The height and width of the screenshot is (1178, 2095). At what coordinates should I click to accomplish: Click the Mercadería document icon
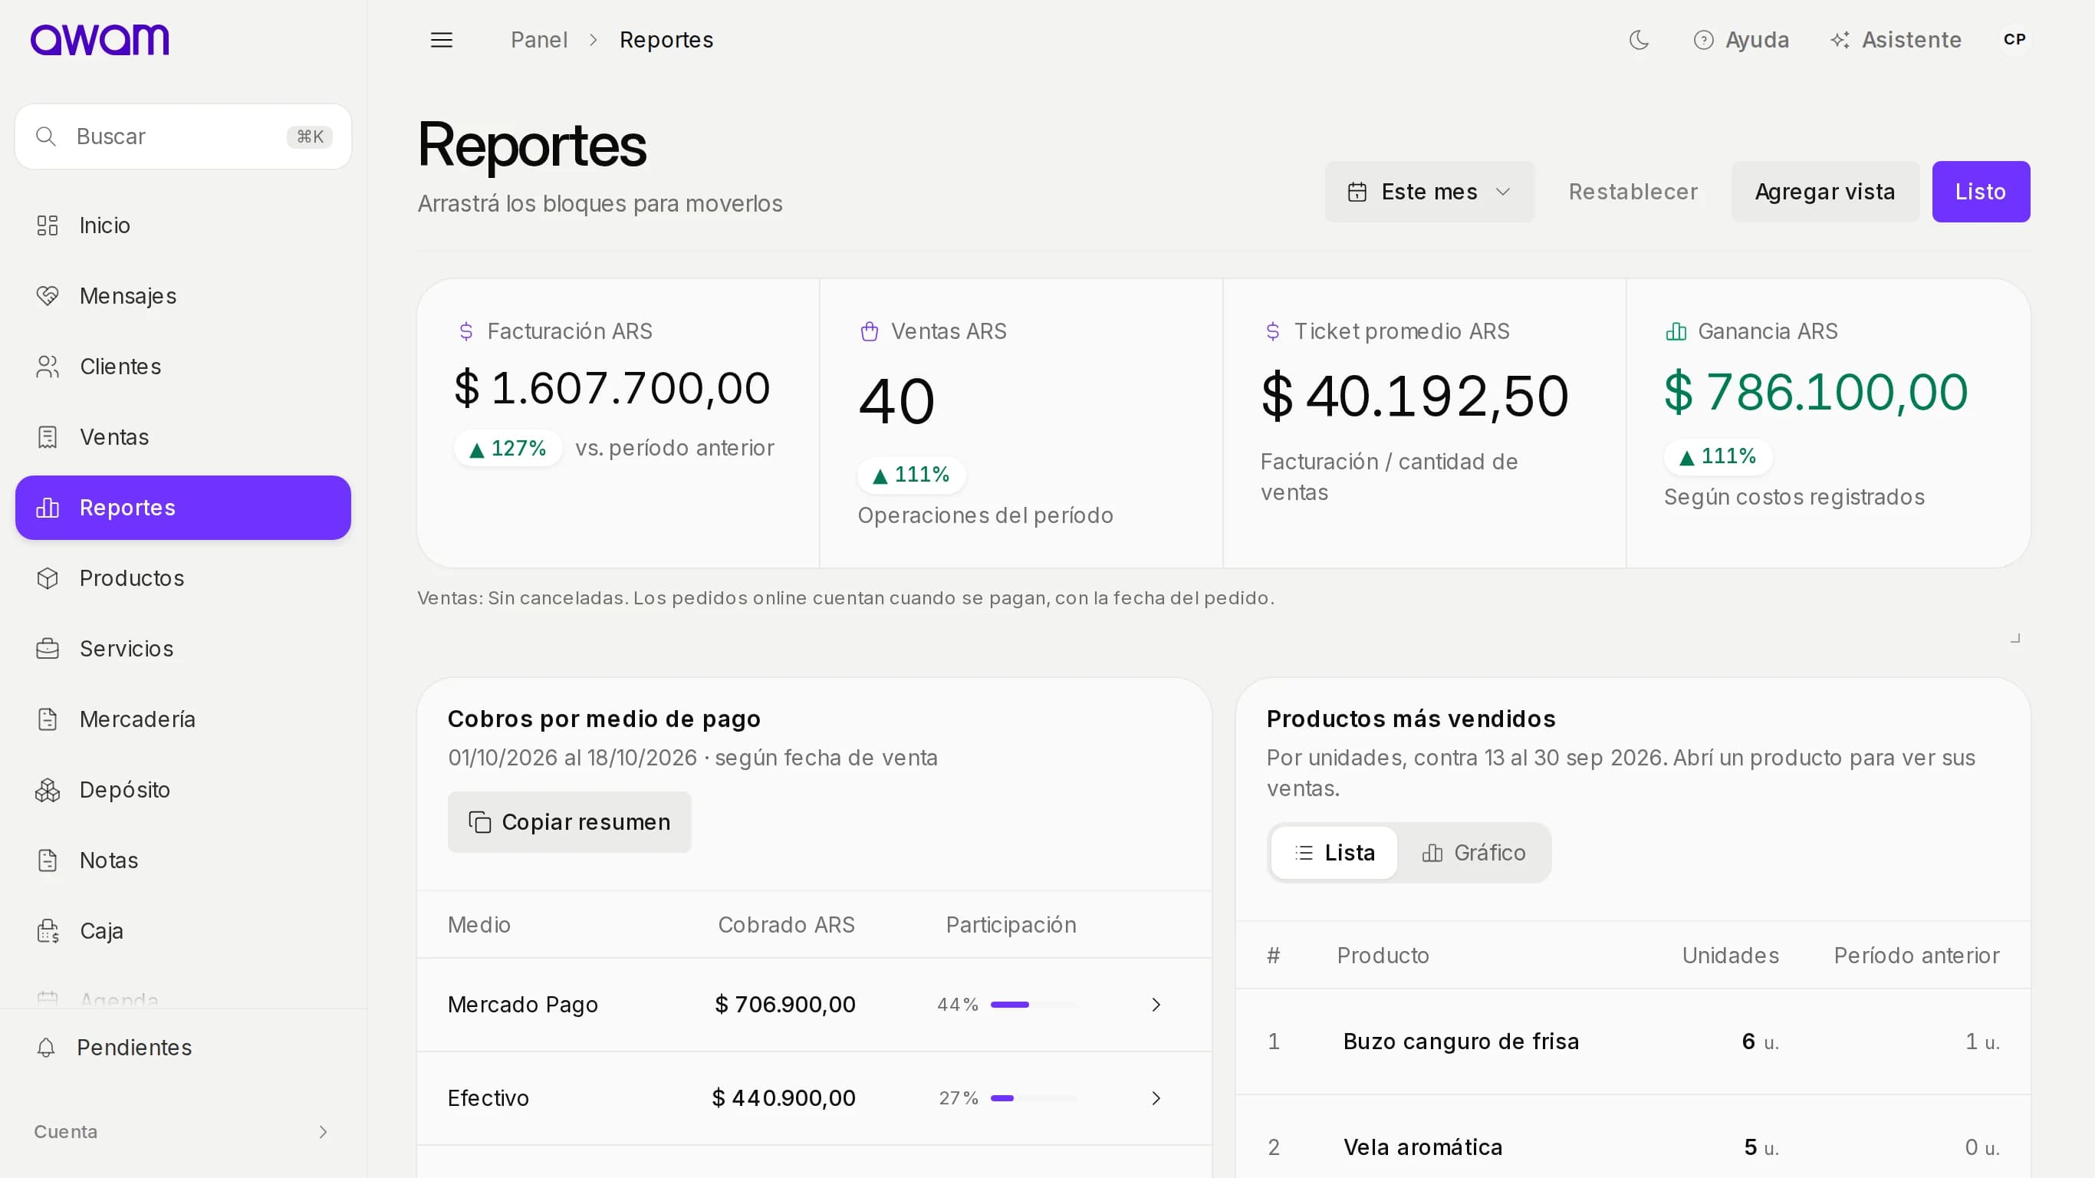coord(48,719)
